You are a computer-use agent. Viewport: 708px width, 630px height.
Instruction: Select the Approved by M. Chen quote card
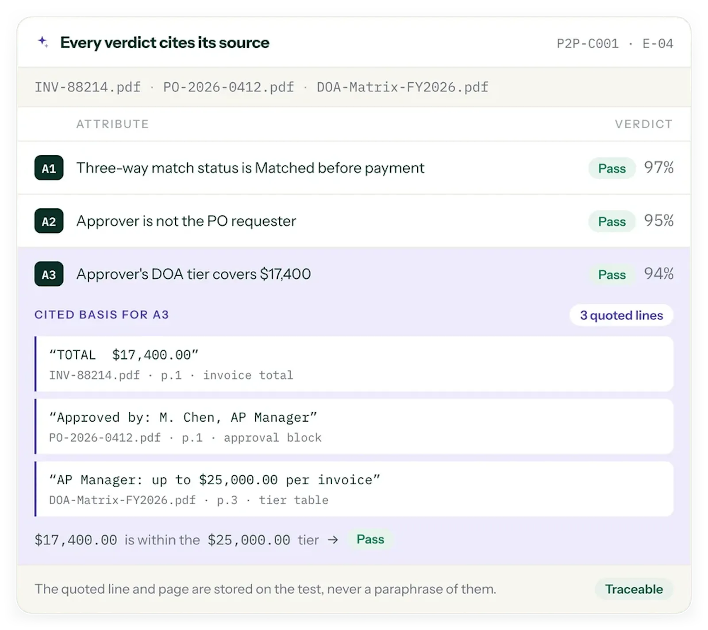pyautogui.click(x=354, y=426)
